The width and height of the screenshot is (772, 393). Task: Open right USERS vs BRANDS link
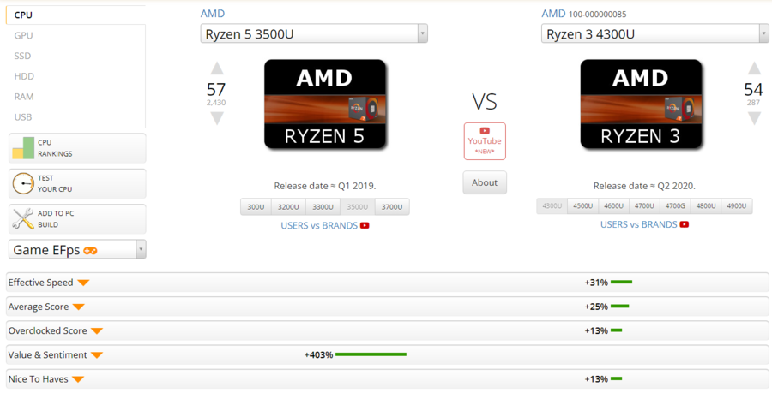pos(638,224)
